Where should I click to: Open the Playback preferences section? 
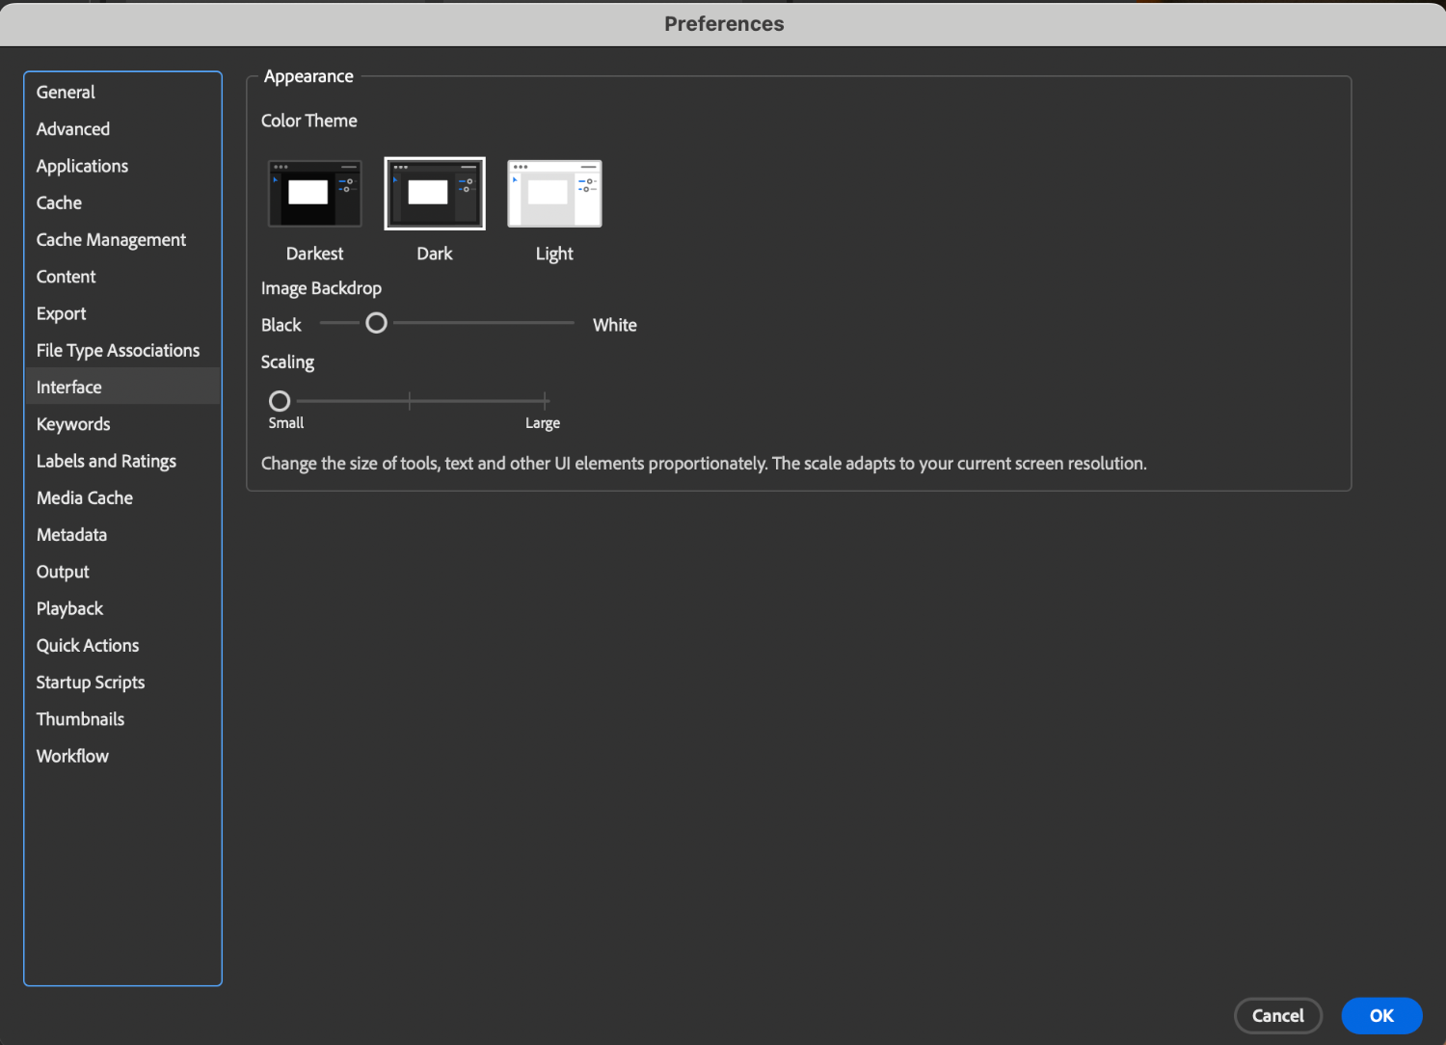[x=69, y=609]
